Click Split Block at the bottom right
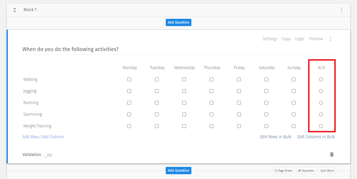 327,170
